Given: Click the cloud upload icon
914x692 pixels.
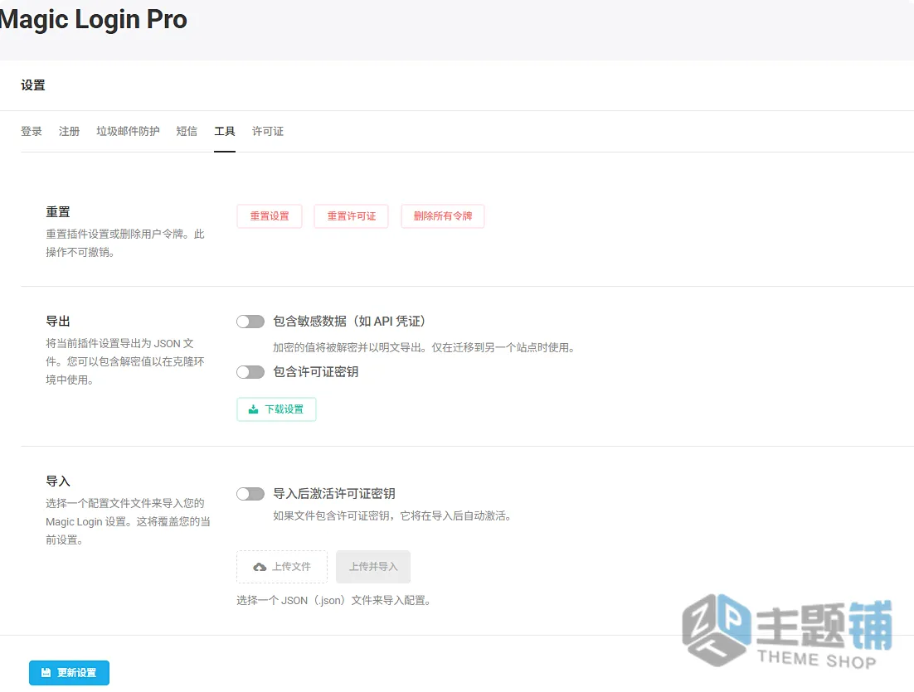Looking at the screenshot, I should click(x=260, y=567).
